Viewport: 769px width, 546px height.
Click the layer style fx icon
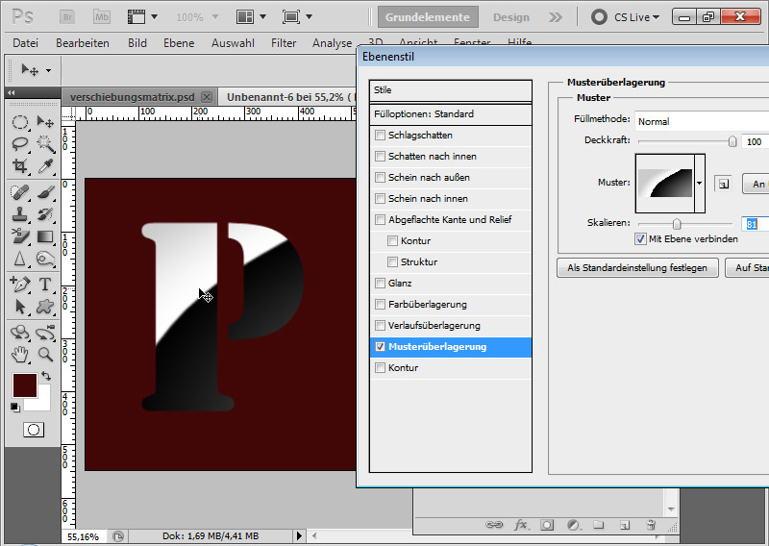coord(522,525)
